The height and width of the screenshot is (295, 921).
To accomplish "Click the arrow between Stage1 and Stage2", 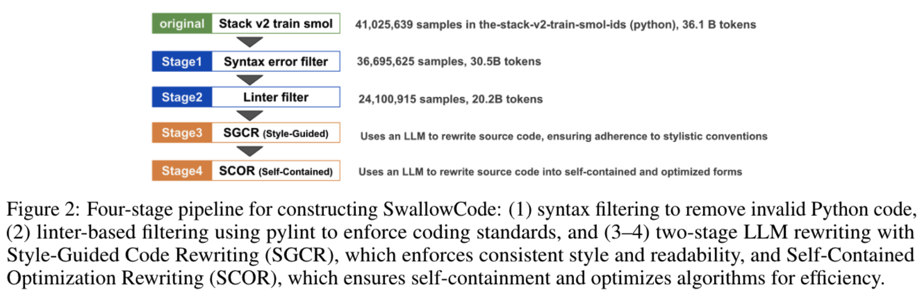I will (250, 79).
